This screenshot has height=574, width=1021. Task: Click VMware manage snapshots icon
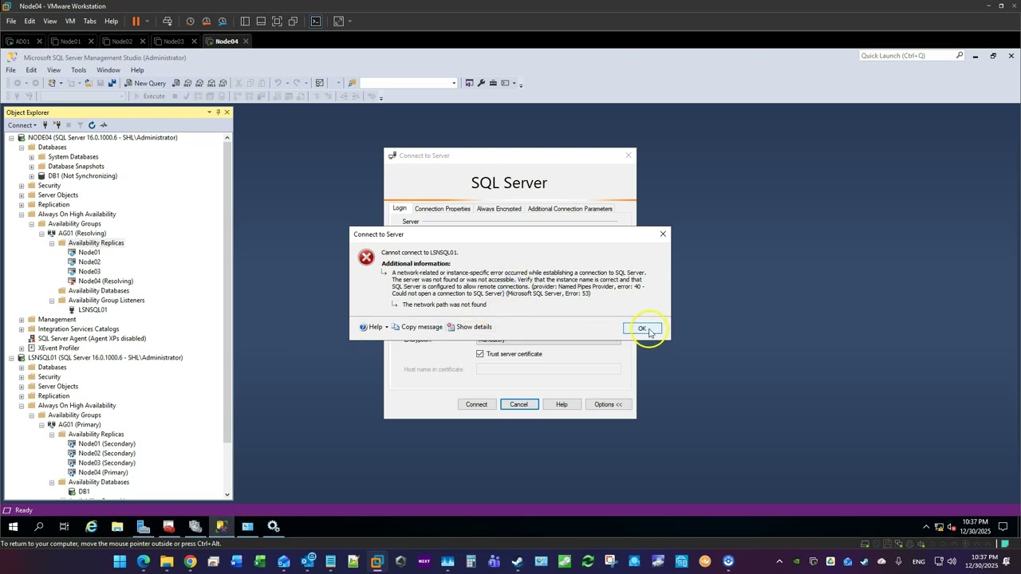coord(222,22)
